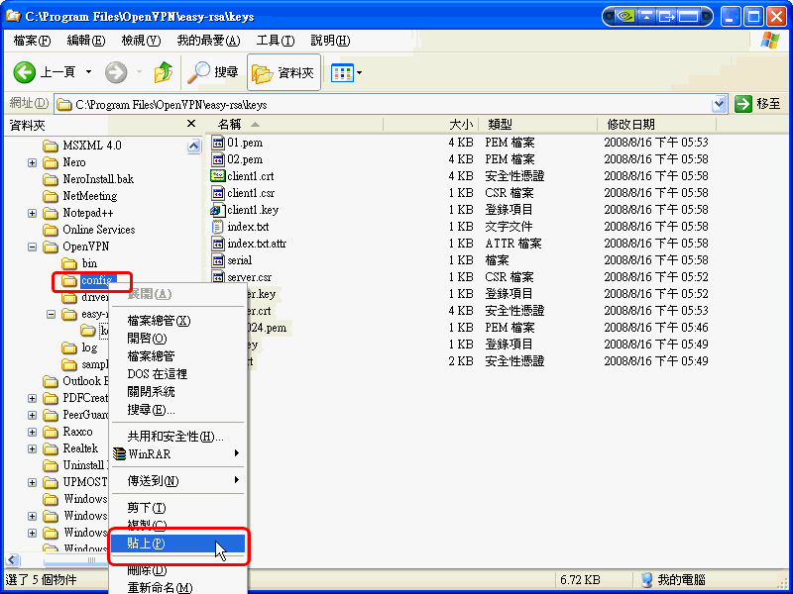Expand the Realtek folder node
Viewport: 793px width, 594px height.
tap(33, 448)
